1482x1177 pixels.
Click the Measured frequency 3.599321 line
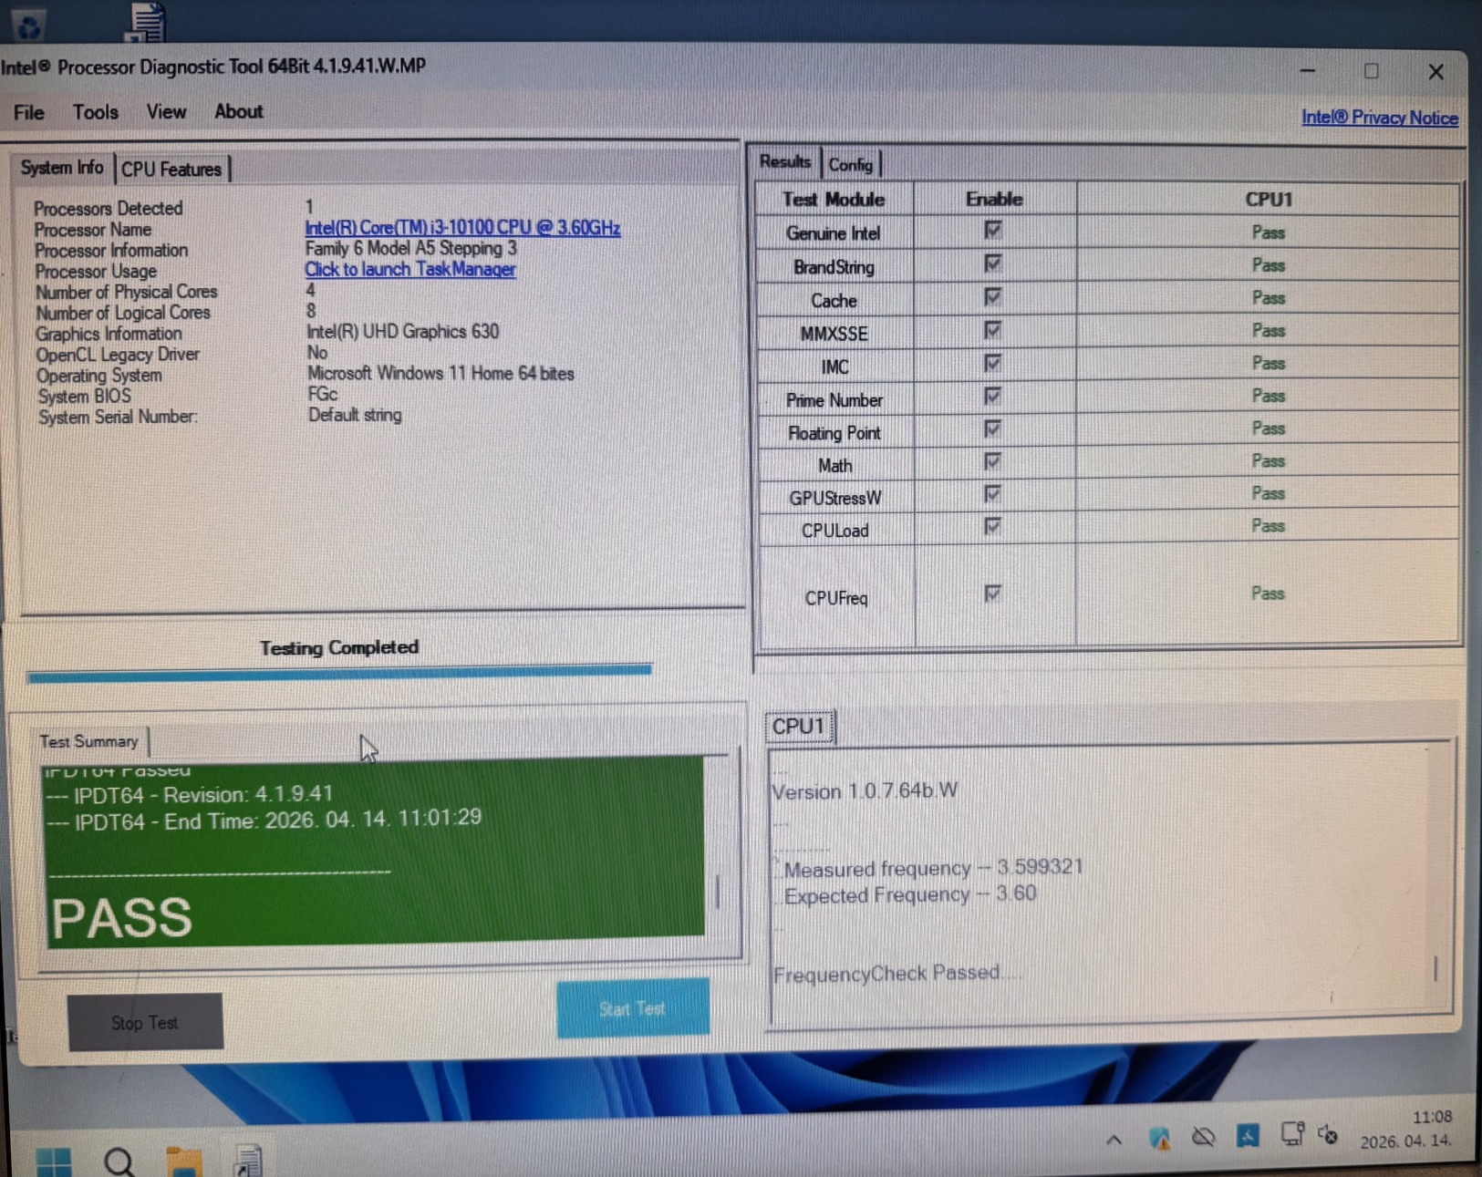coord(934,867)
